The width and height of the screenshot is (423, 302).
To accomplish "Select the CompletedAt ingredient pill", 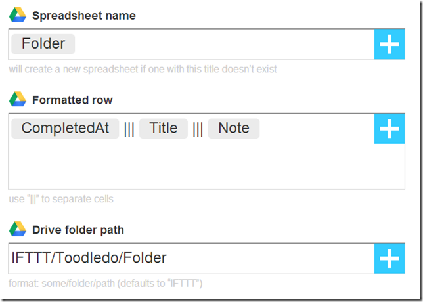I will click(65, 128).
